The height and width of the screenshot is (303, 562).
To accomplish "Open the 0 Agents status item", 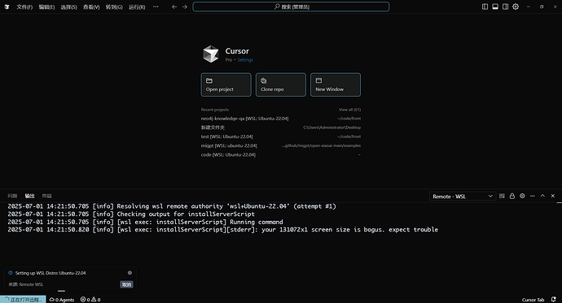I will (62, 300).
